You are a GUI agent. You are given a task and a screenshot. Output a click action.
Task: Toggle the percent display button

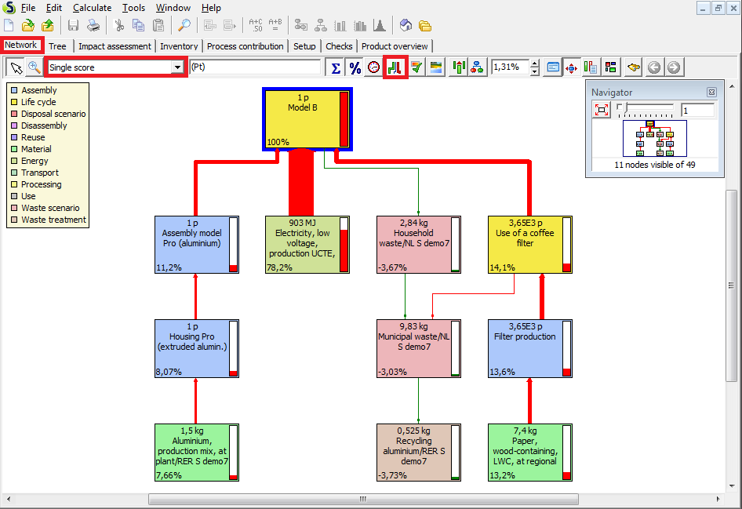[x=355, y=67]
